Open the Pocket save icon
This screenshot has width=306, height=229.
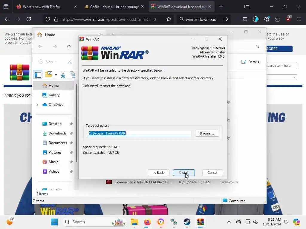[x=245, y=19]
